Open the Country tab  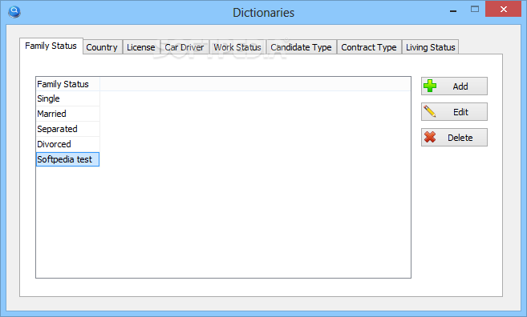[102, 47]
